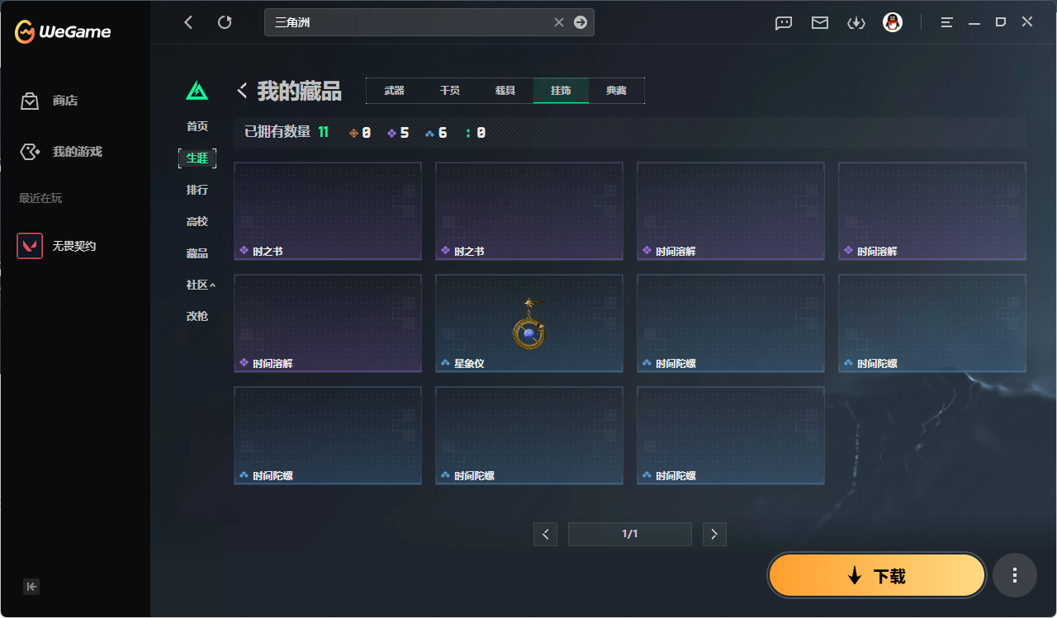Screen dimensions: 1057x618
Task: Open the 商店 store icon in sidebar
Action: tap(30, 101)
